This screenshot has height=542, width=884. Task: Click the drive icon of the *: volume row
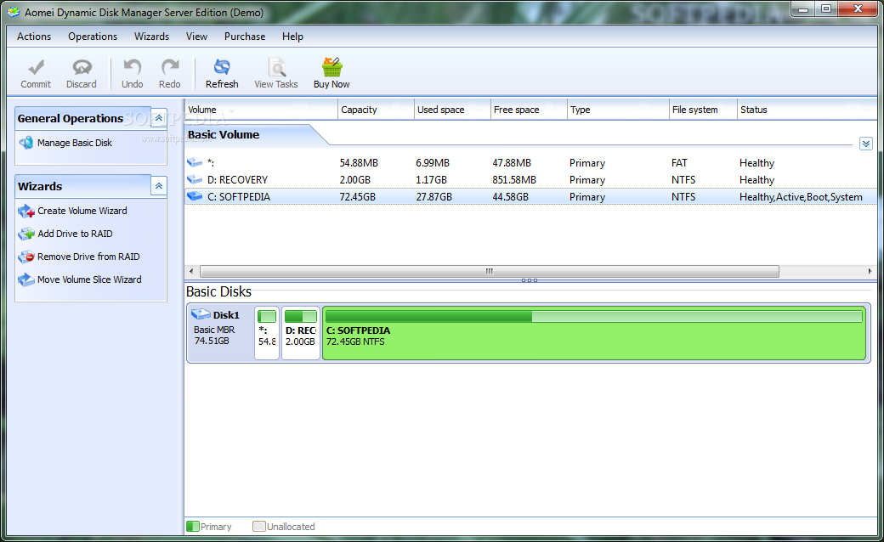[x=195, y=162]
